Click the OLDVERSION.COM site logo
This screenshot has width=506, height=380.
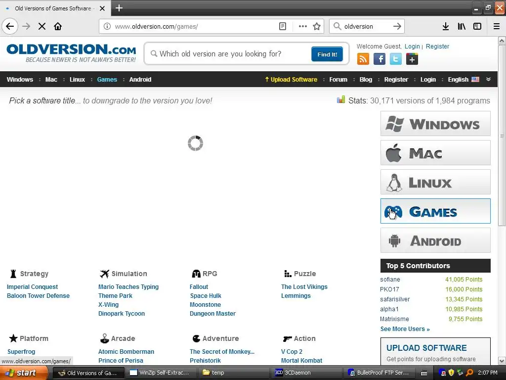(x=71, y=53)
